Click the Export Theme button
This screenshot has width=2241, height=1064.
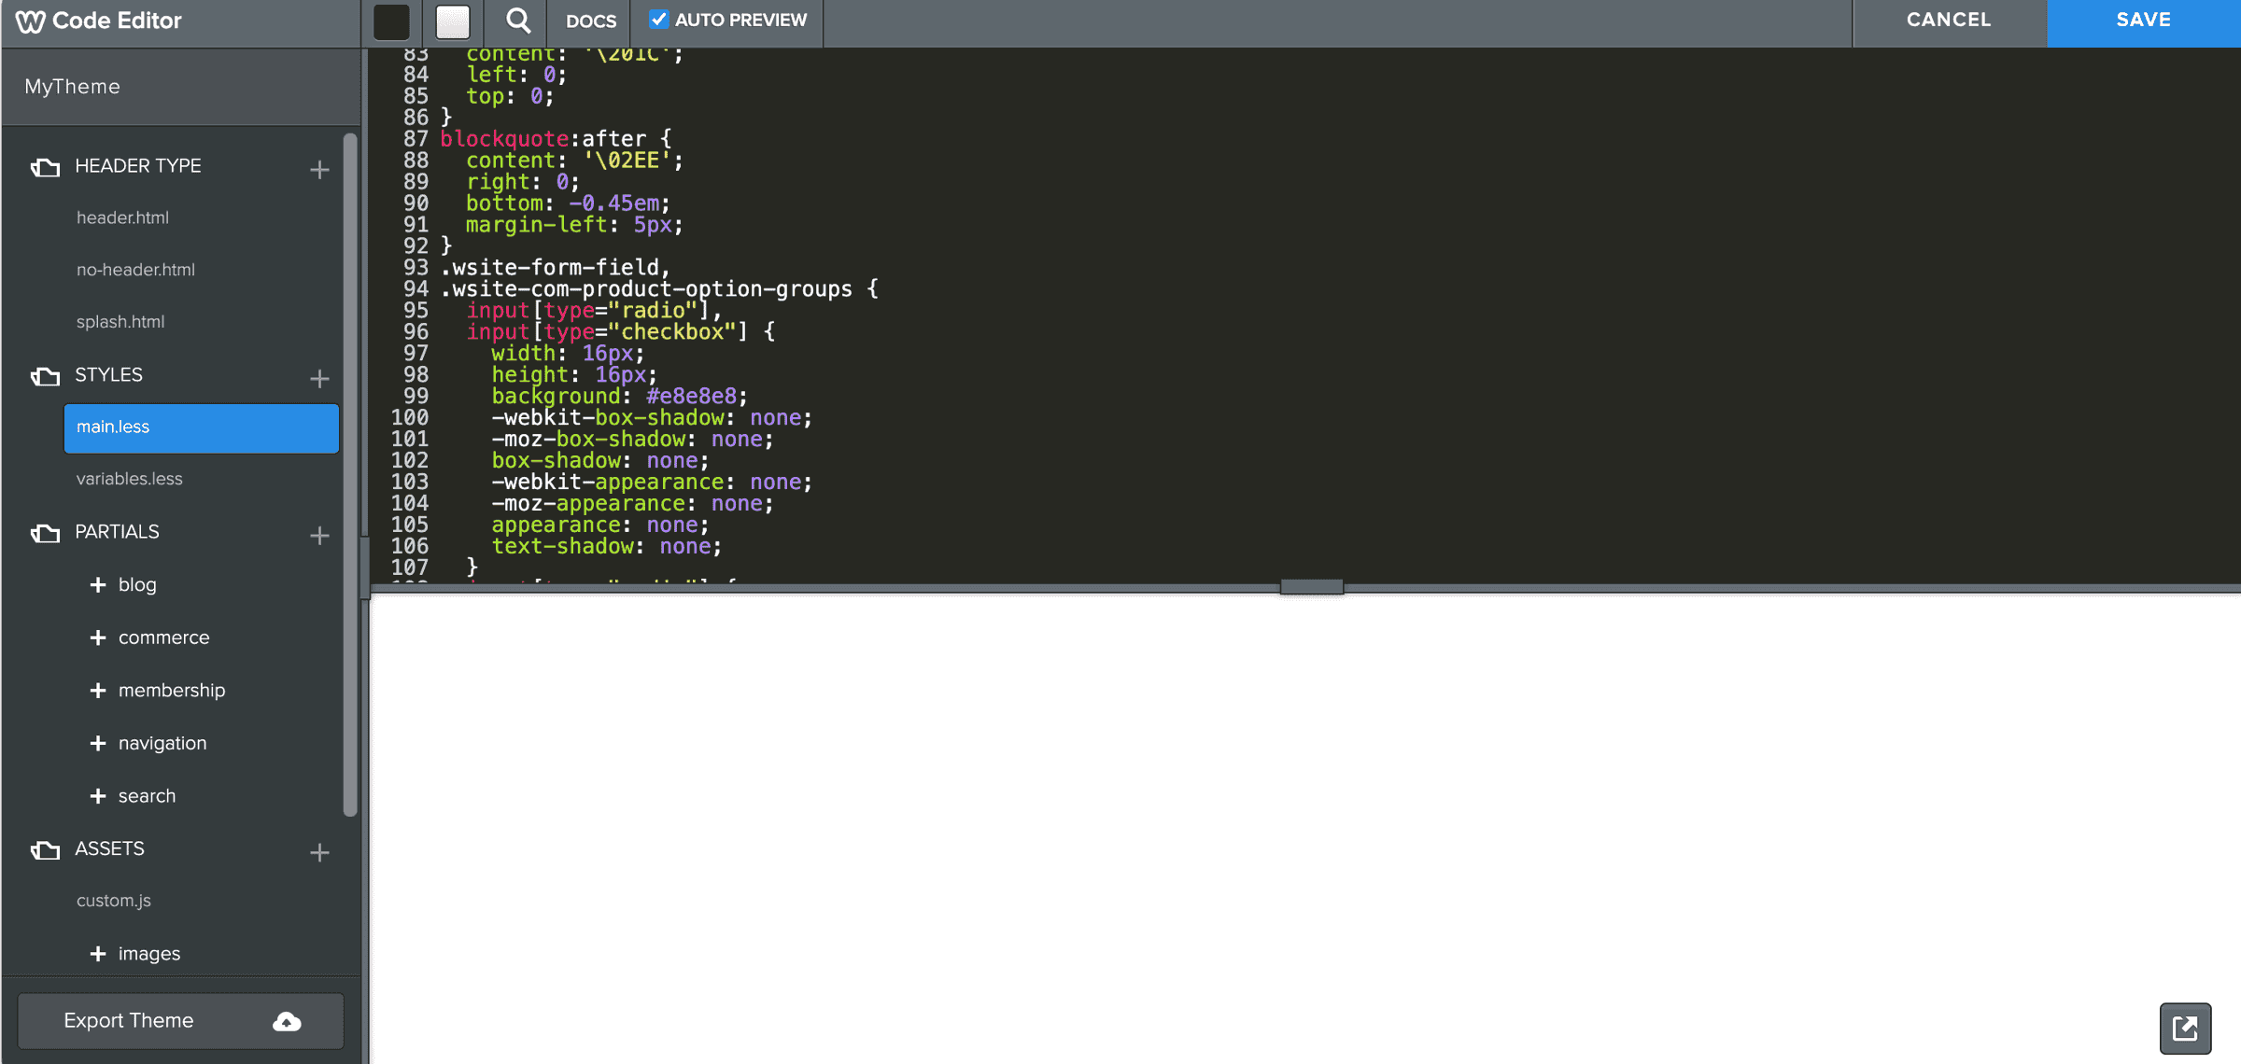180,1021
